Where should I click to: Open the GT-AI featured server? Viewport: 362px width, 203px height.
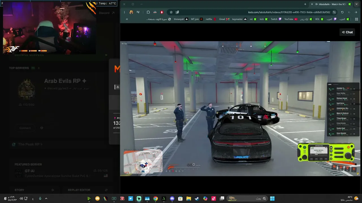[x=61, y=173]
